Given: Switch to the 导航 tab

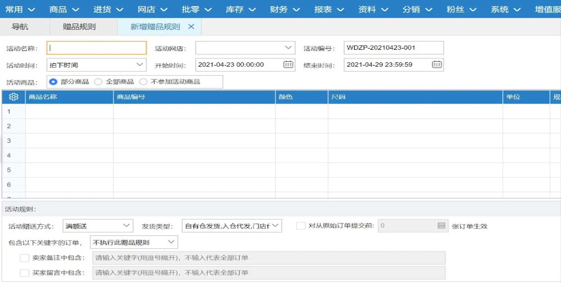Looking at the screenshot, I should click(20, 27).
